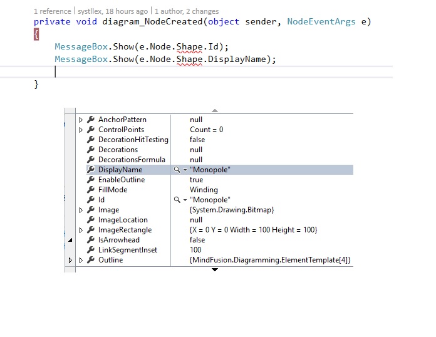This screenshot has width=436, height=337.
Task: Click the scroll up arrow atop the datatip
Action: [215, 110]
